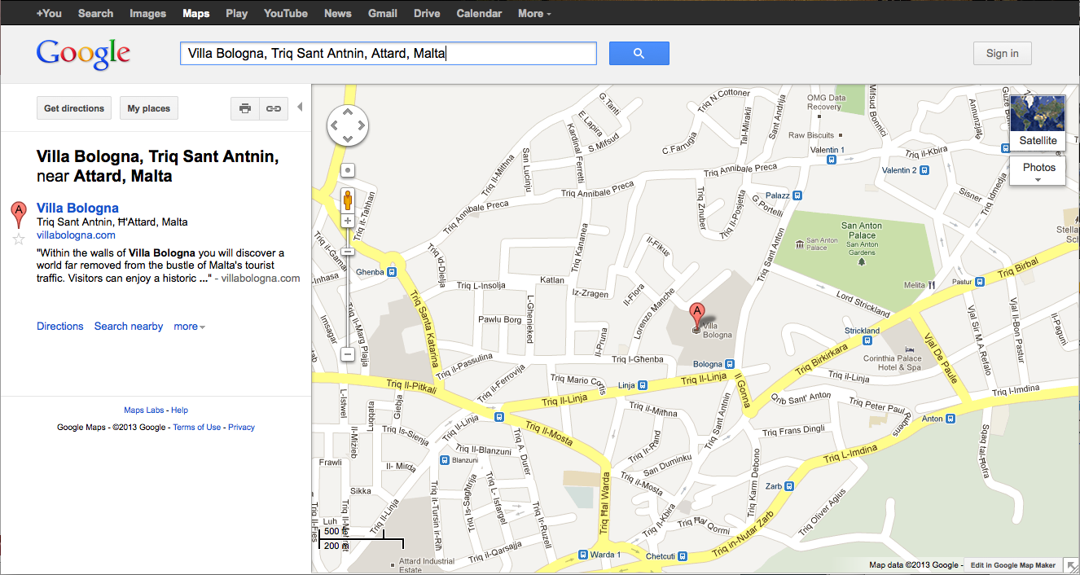This screenshot has height=575, width=1080.
Task: Click the Linja bus stop icon
Action: click(x=643, y=385)
